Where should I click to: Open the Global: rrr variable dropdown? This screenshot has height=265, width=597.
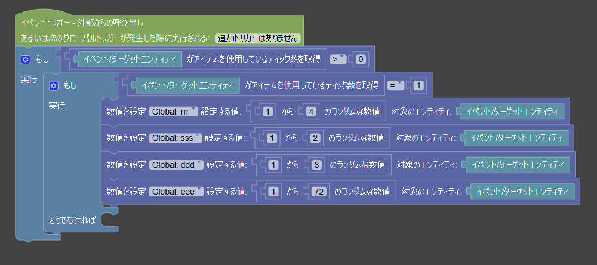tap(174, 112)
